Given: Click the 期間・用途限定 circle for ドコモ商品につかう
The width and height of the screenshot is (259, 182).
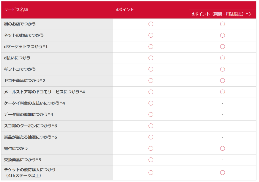Looking at the screenshot, I should click(222, 81).
